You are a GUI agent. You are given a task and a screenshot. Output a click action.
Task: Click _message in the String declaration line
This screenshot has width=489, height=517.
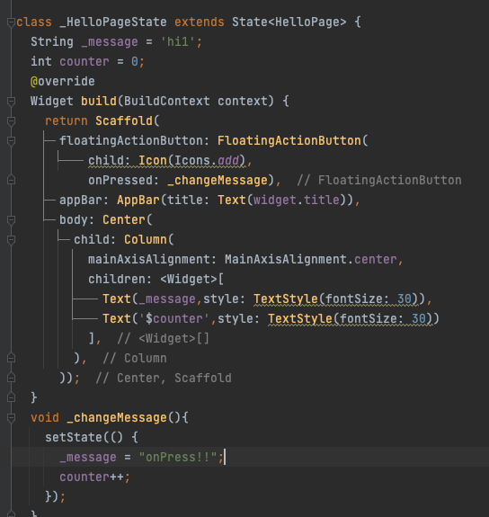click(x=110, y=42)
